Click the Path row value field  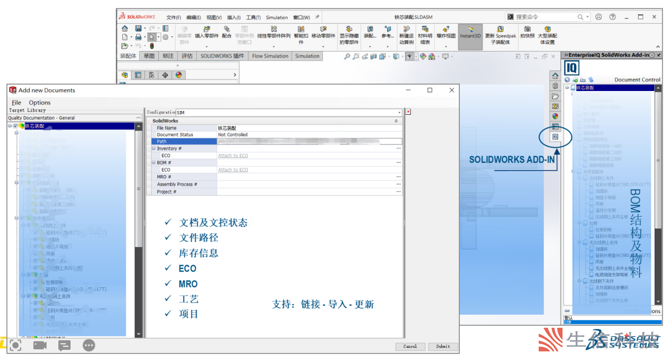point(310,142)
